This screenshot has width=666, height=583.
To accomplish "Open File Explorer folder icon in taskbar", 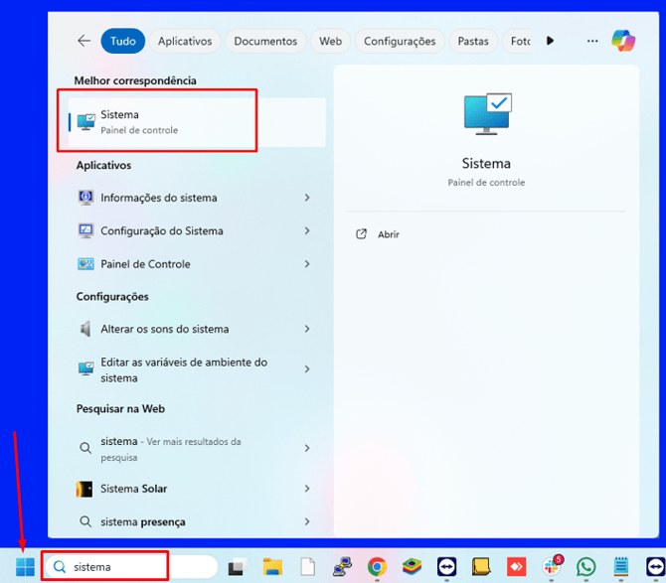I will coord(272,567).
